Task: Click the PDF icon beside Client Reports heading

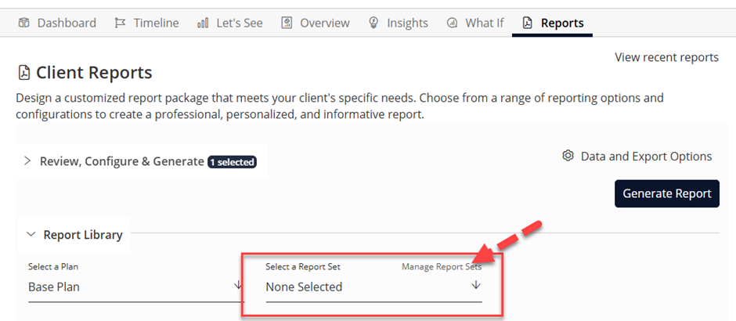Action: point(23,73)
